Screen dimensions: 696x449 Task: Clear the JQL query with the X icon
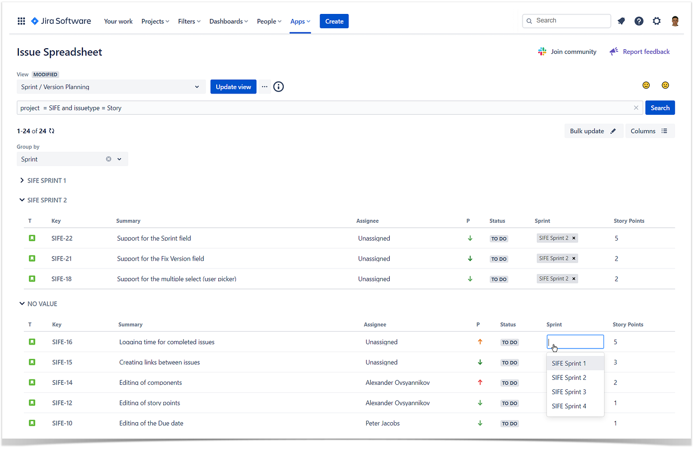(x=636, y=108)
